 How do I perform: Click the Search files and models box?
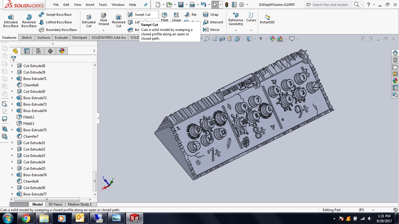pos(330,5)
